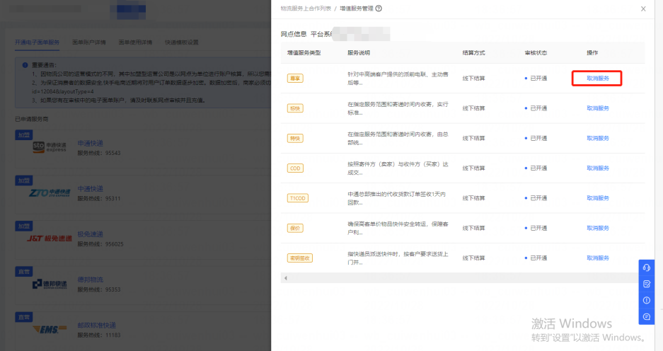Click the 保价 service type tag
663x351 pixels.
pyautogui.click(x=295, y=228)
